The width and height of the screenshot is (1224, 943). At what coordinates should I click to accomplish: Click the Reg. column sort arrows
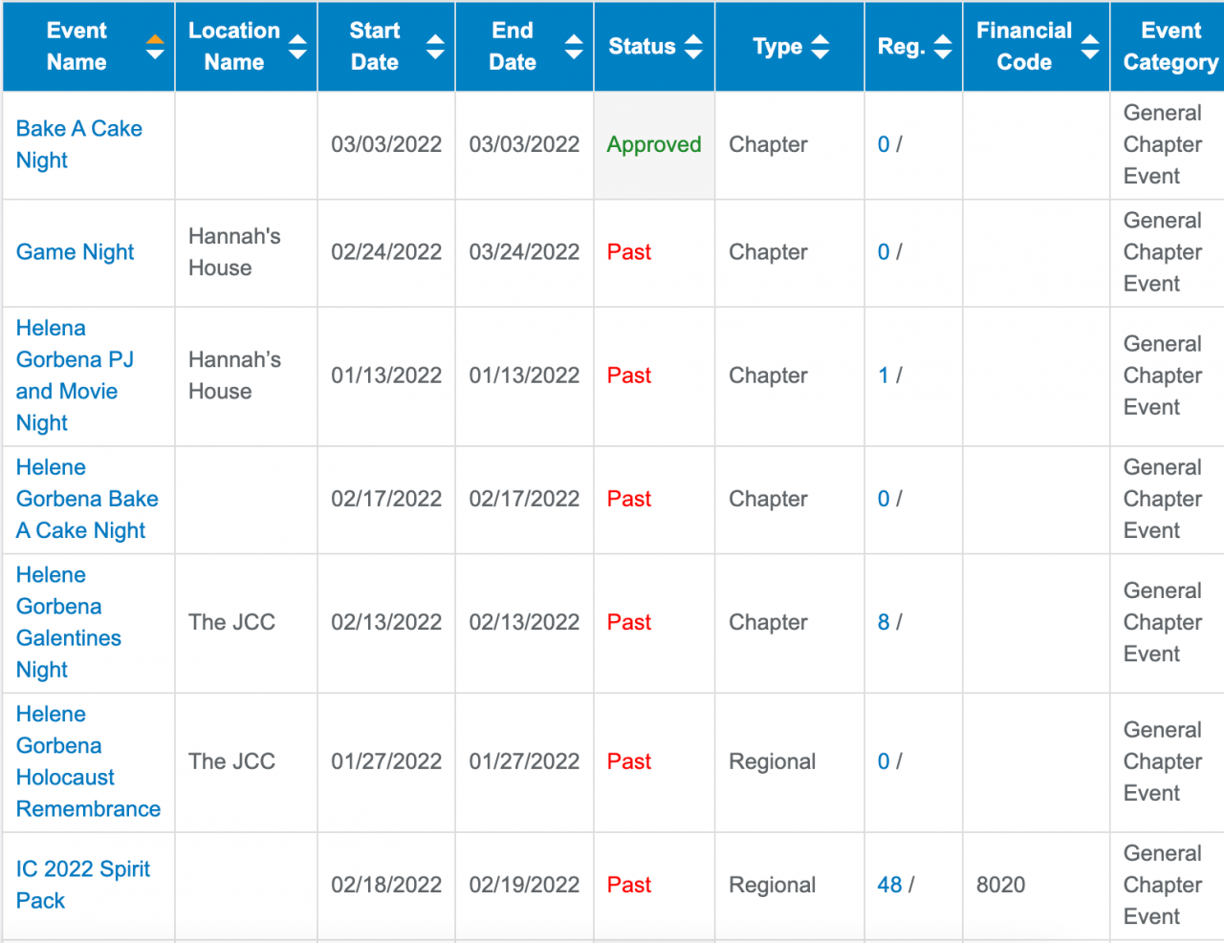click(943, 47)
